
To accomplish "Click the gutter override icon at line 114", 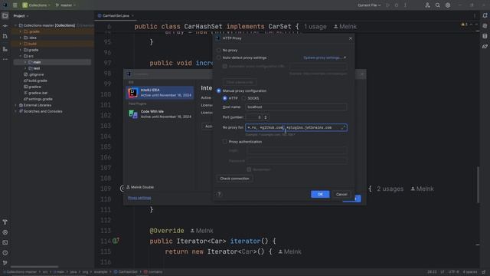I will click(x=116, y=241).
